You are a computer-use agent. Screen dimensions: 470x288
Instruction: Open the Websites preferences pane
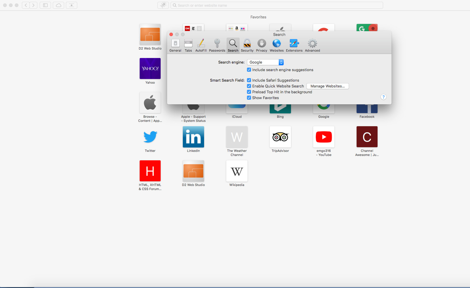277,45
